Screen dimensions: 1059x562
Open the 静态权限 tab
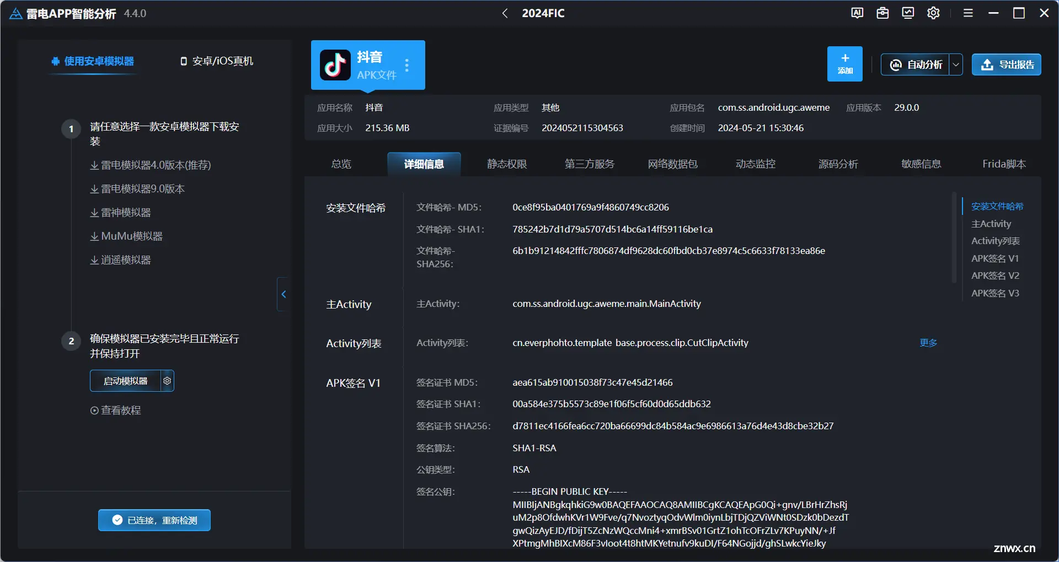coord(507,164)
